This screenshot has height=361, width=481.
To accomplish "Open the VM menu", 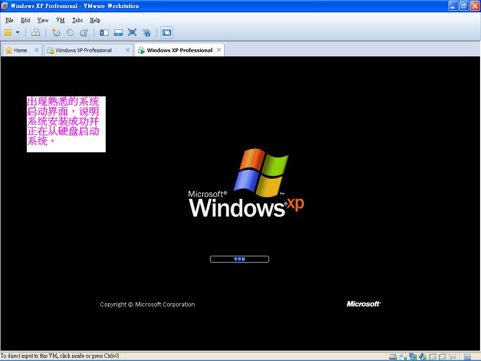I will [x=61, y=20].
